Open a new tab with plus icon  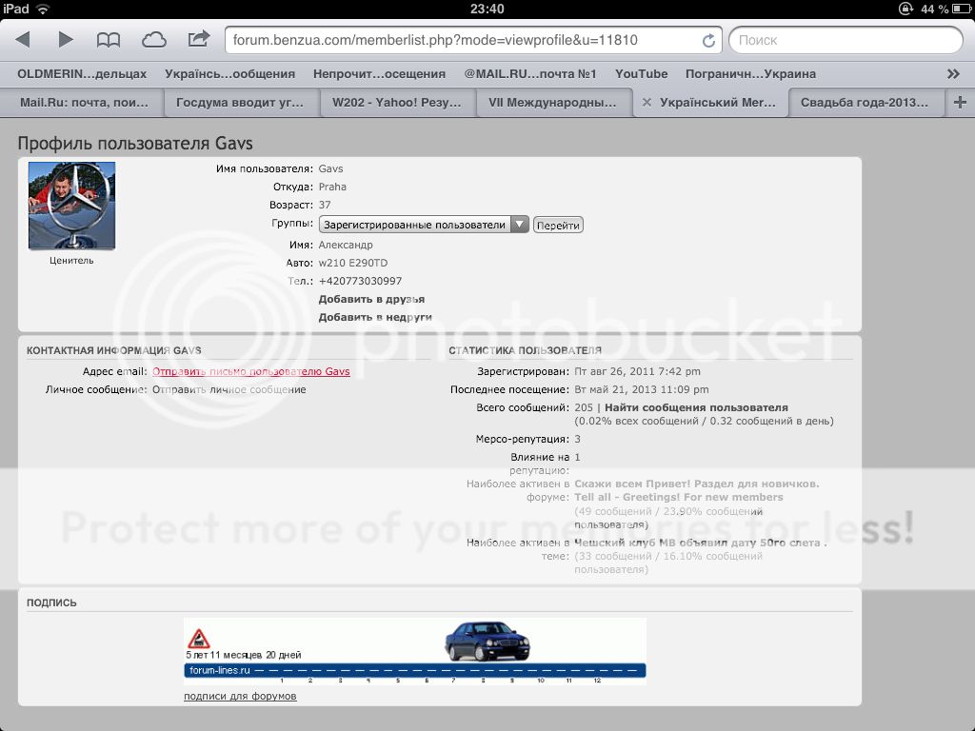pos(959,103)
